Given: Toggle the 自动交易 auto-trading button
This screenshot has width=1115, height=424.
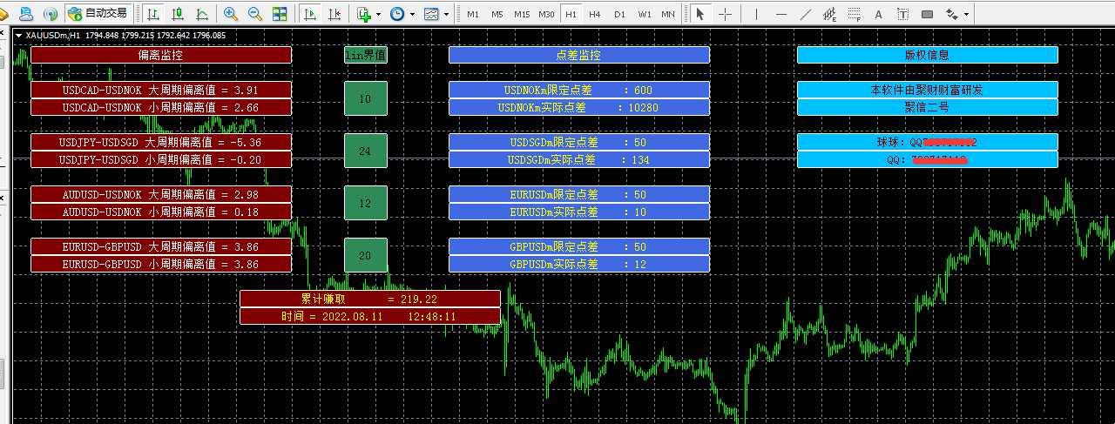Looking at the screenshot, I should click(x=97, y=14).
